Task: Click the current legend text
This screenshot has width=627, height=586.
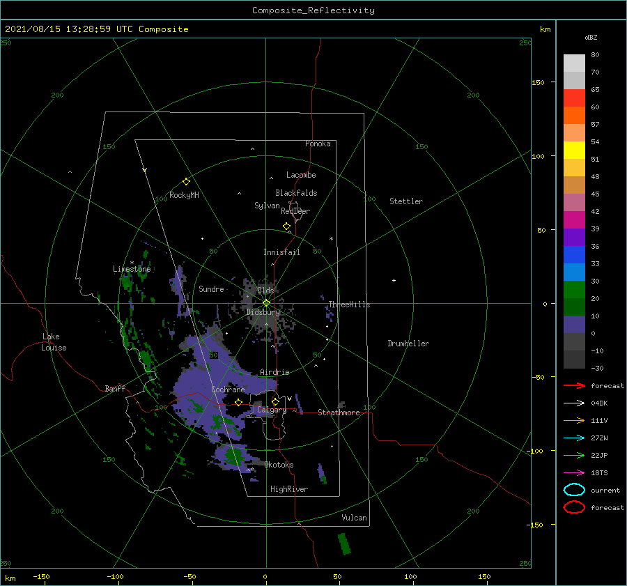Action: (x=605, y=490)
